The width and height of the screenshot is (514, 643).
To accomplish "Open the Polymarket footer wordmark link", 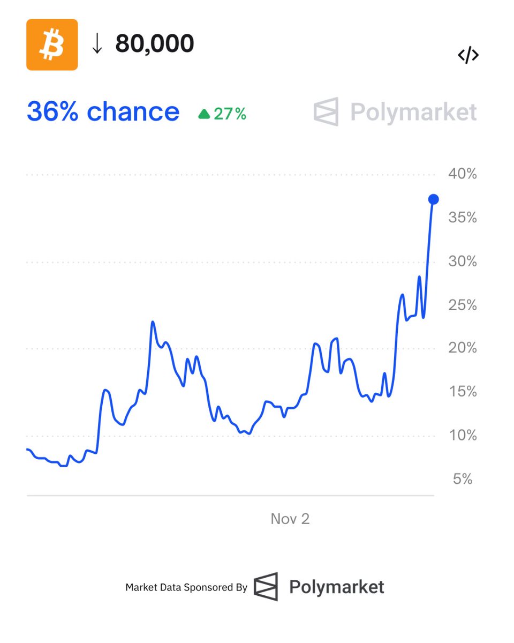I will tap(337, 587).
